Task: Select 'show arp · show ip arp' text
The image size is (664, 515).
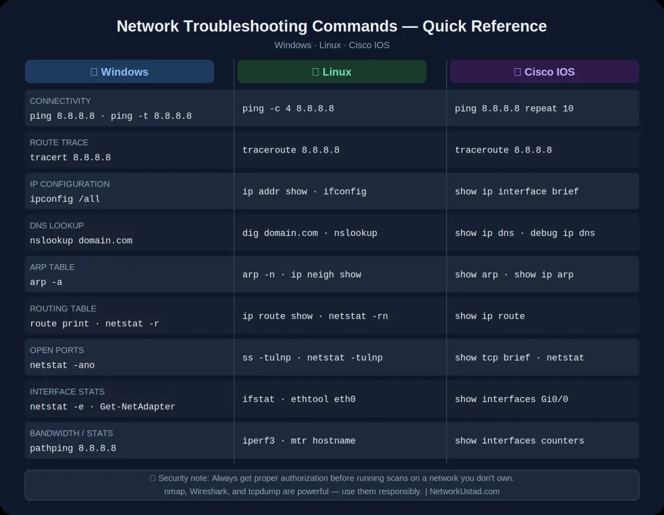Action: tap(514, 274)
